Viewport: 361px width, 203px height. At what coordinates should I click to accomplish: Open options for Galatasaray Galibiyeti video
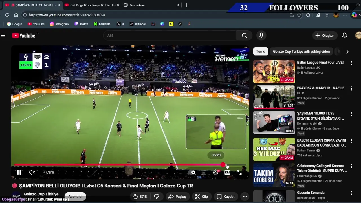(351, 166)
